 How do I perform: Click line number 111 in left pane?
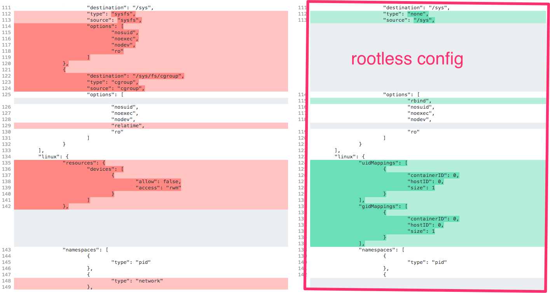(x=6, y=7)
